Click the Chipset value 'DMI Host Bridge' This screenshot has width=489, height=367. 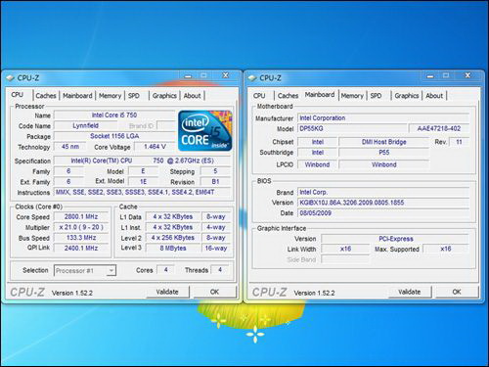pos(384,142)
